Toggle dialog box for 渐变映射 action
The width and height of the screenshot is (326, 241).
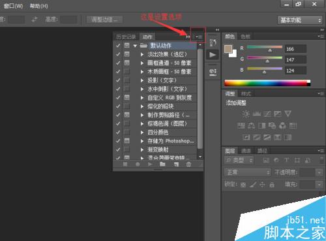click(x=127, y=150)
